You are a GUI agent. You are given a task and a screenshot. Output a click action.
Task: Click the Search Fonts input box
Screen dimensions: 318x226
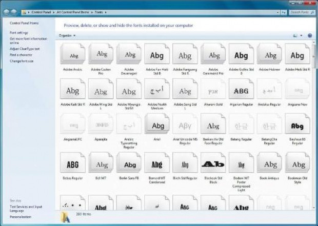(x=302, y=12)
